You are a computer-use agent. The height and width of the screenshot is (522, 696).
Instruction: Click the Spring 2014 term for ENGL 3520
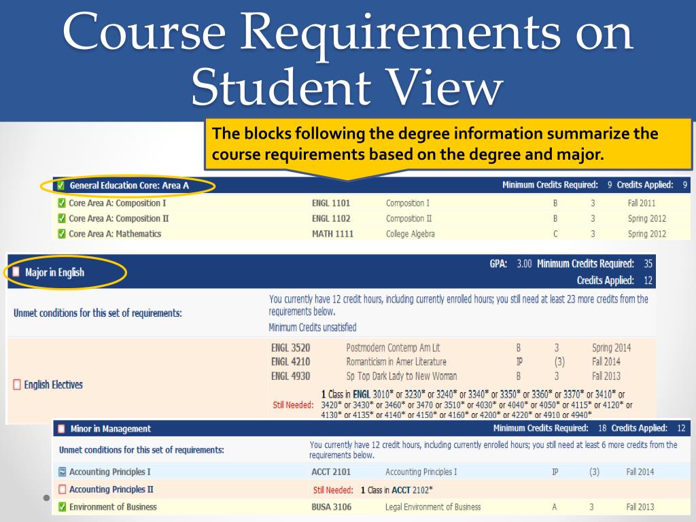pyautogui.click(x=611, y=347)
